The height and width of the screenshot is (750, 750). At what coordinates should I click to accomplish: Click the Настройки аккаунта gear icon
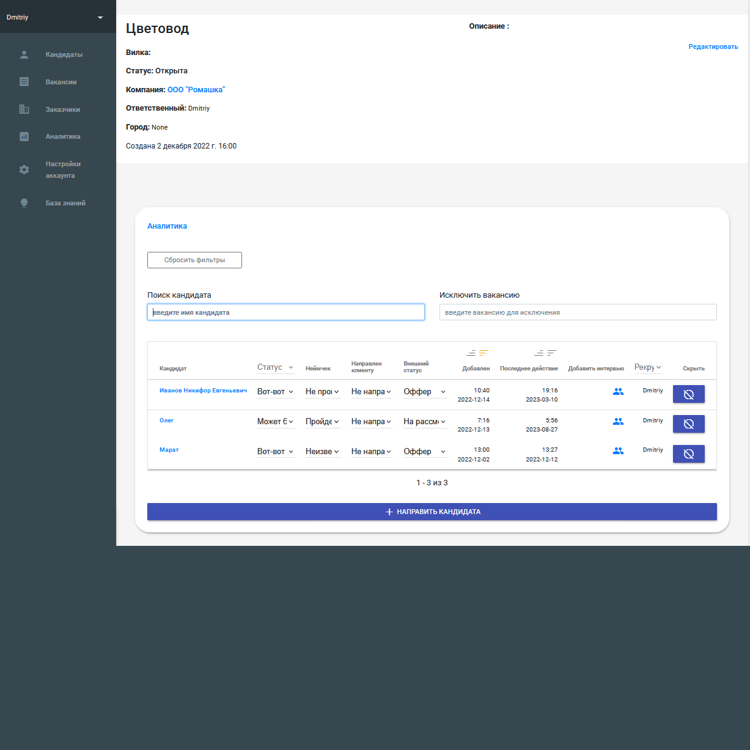point(24,169)
